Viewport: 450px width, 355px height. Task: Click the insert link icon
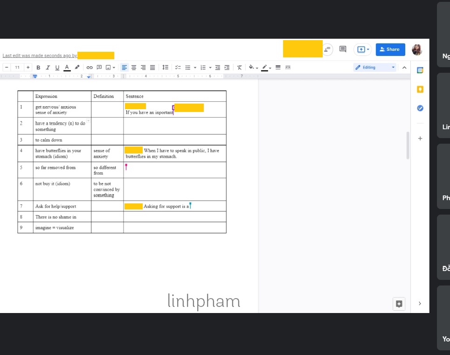[x=90, y=68]
